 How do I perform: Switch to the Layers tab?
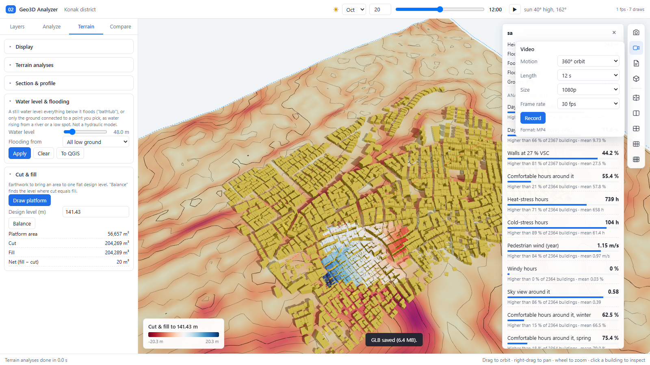click(17, 26)
